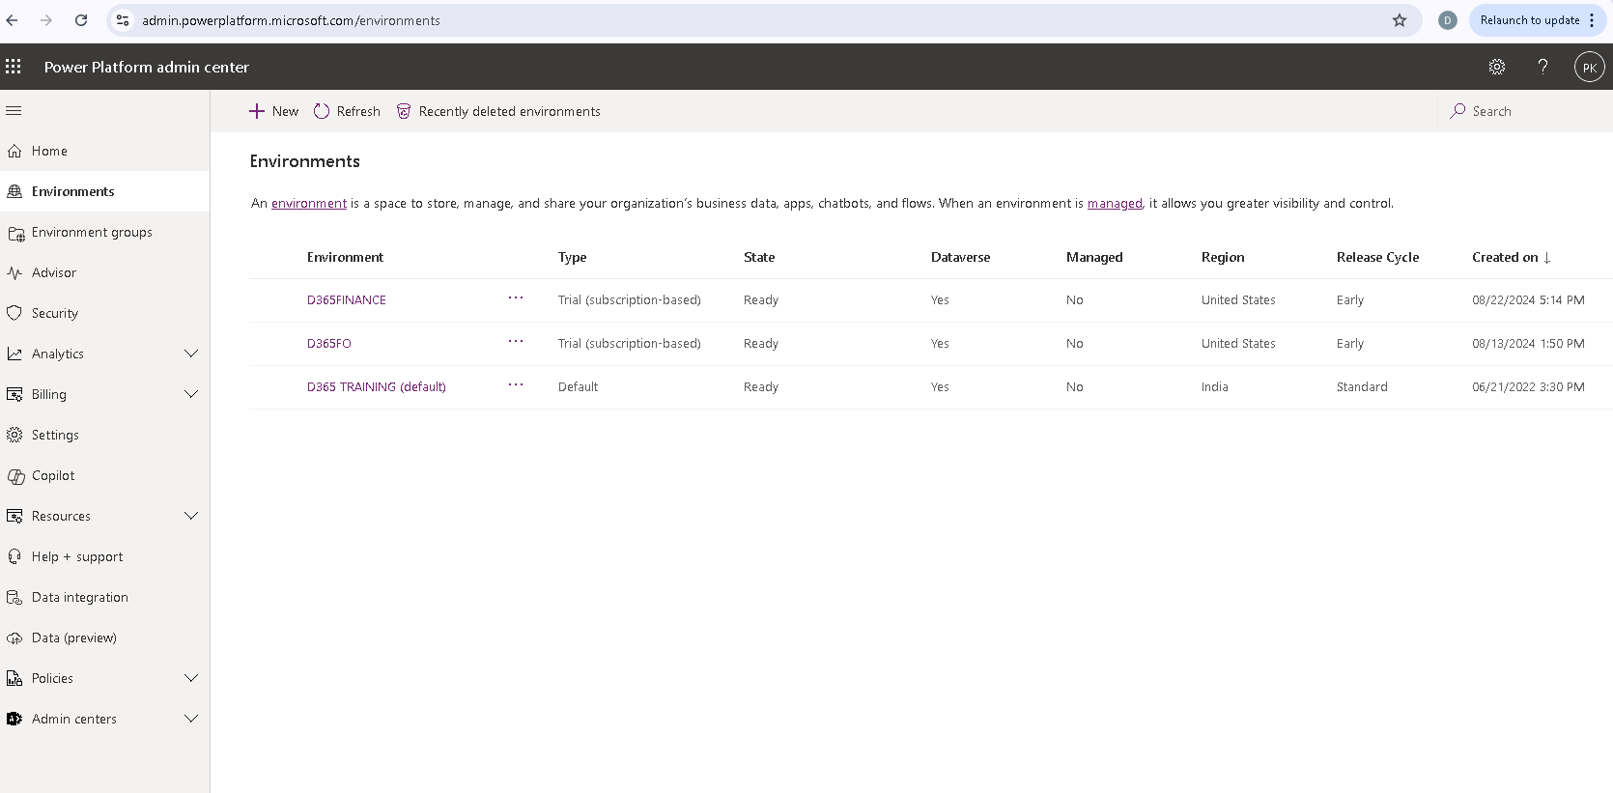Open the Chrome profile D avatar
This screenshot has height=793, width=1613.
point(1447,20)
